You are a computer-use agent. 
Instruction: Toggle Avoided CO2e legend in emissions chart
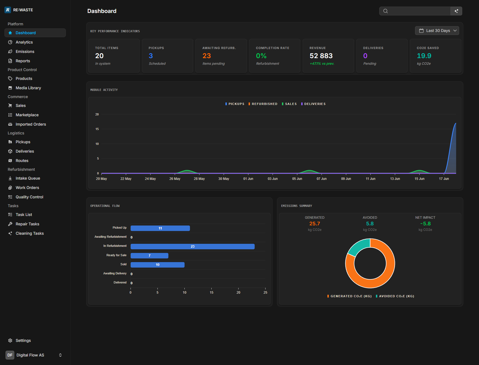point(395,296)
